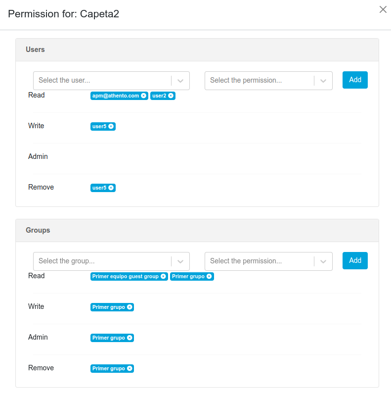Click Add button in Users section
This screenshot has height=400, width=391.
pos(355,80)
